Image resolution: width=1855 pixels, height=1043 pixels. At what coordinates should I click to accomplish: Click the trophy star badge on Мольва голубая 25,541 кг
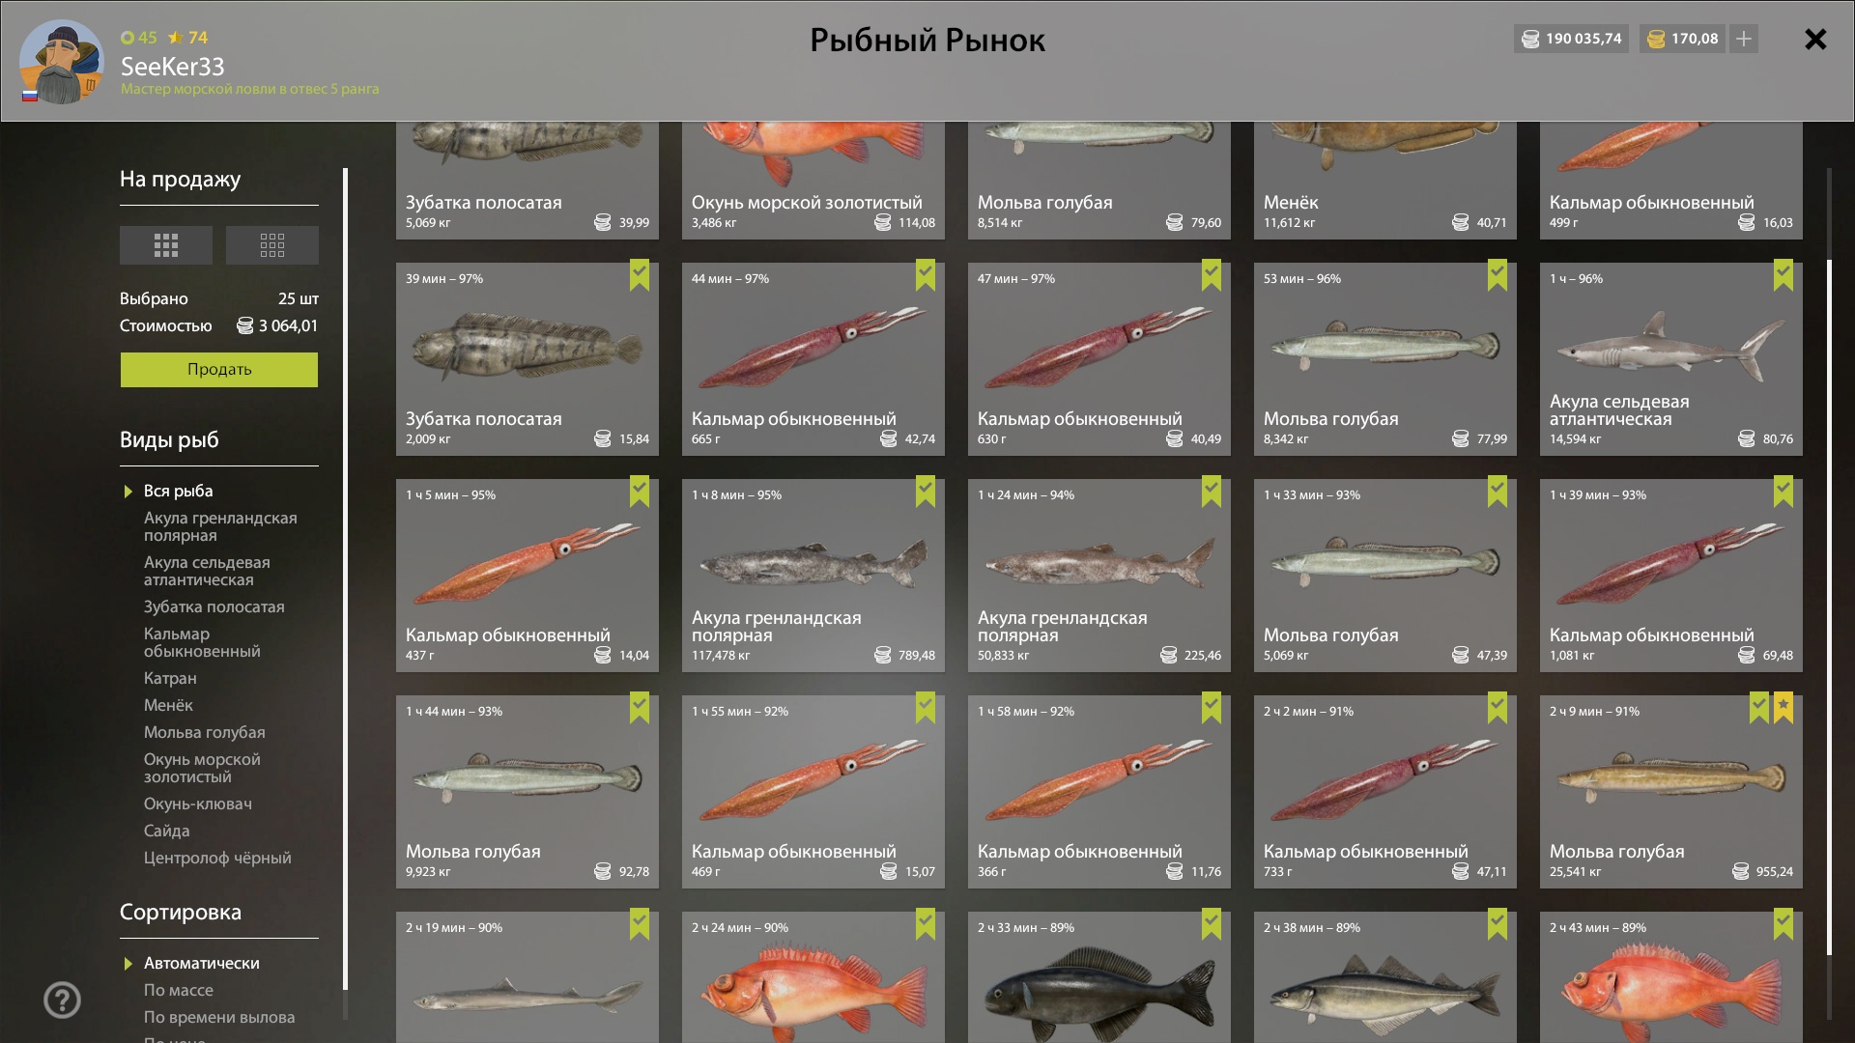(1784, 708)
